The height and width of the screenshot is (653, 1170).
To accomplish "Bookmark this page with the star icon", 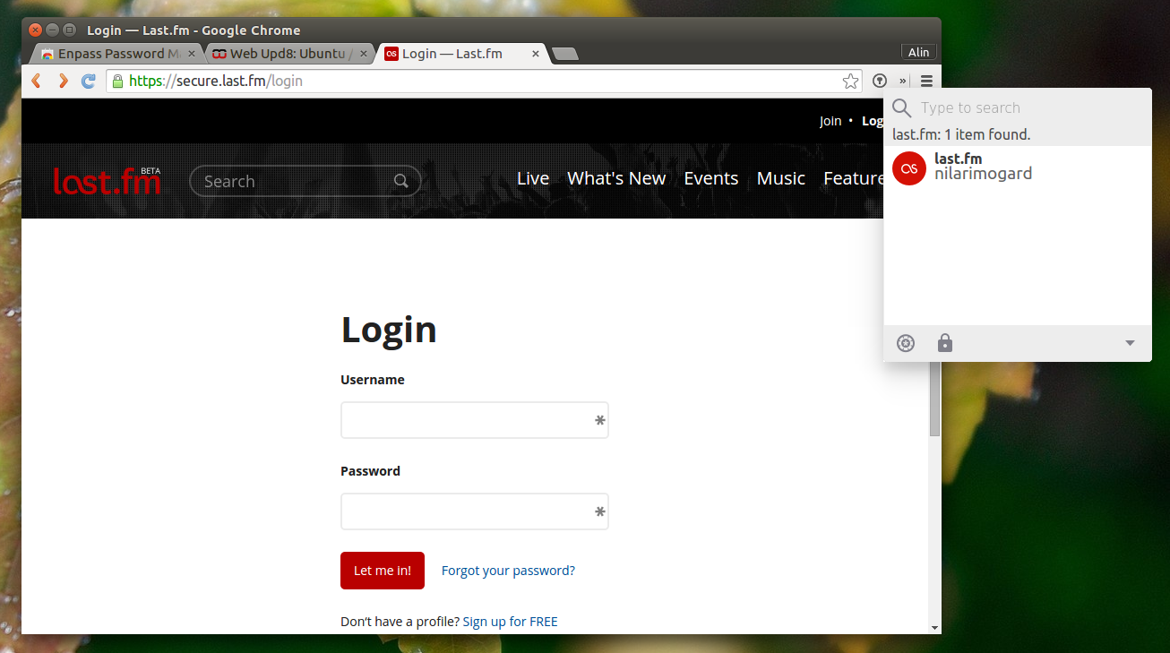I will click(850, 82).
